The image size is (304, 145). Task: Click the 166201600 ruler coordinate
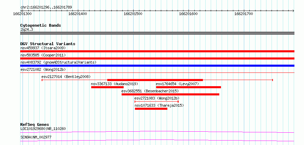click(x=188, y=14)
